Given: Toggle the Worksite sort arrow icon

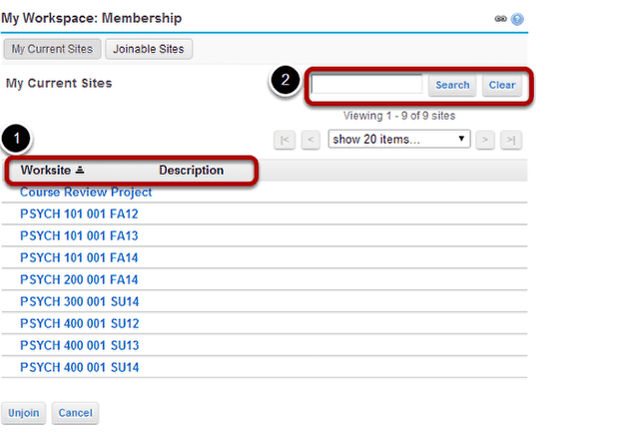Looking at the screenshot, I should point(80,170).
